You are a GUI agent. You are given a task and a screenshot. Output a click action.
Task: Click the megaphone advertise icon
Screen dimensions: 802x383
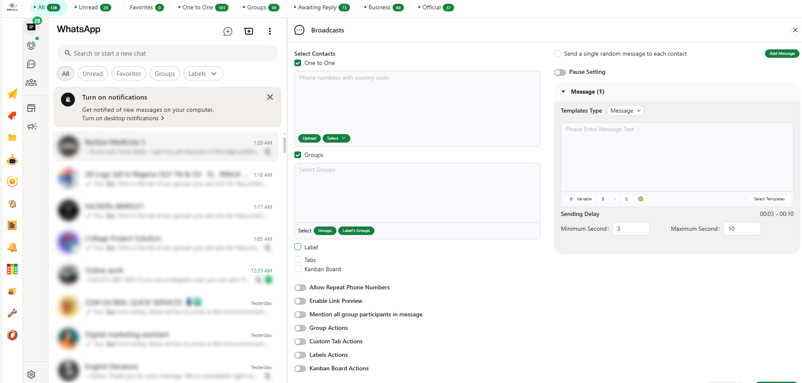[x=32, y=127]
